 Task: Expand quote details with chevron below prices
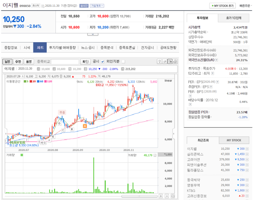93,34
